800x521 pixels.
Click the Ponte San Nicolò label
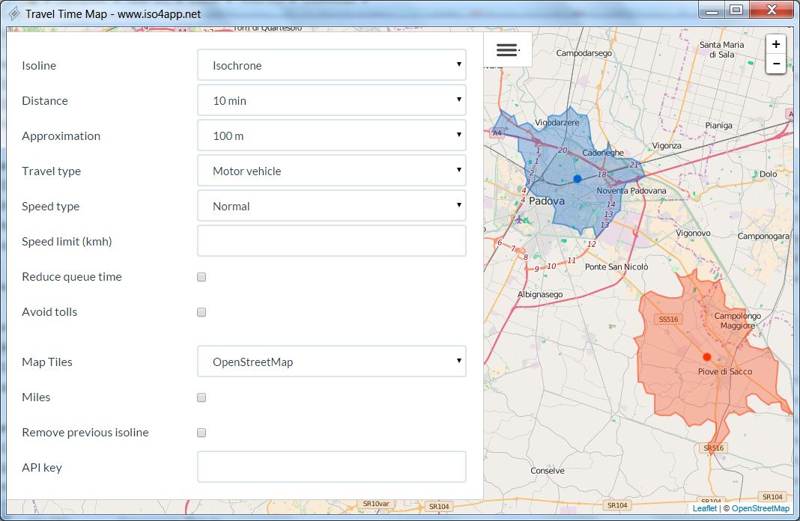coord(616,266)
